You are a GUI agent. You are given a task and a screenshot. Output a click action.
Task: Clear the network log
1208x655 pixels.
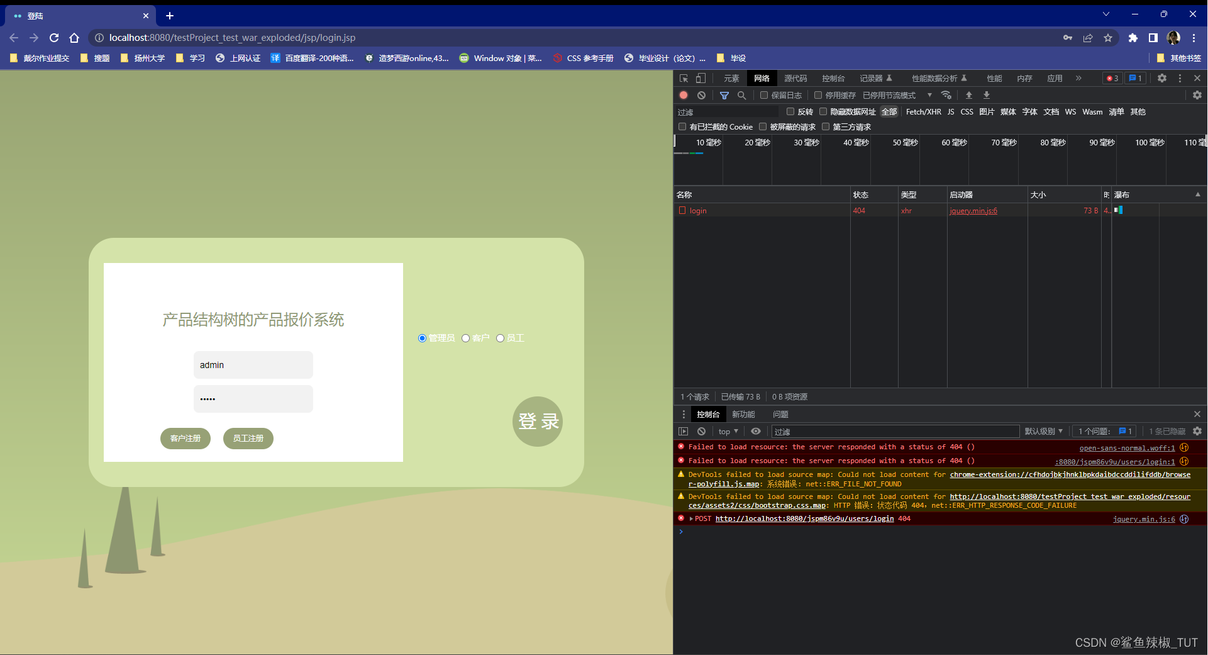point(701,95)
